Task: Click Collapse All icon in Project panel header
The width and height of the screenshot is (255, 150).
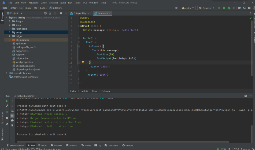Action: [55, 13]
